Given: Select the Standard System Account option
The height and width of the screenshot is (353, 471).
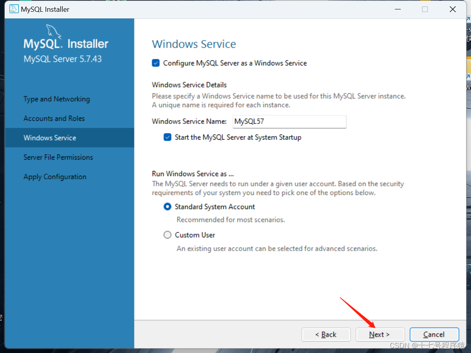Looking at the screenshot, I should [x=168, y=207].
